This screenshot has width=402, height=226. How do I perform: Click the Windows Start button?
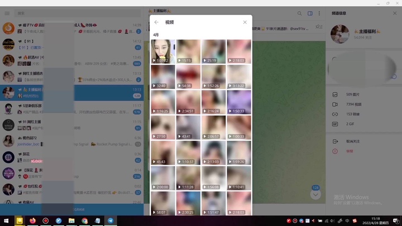(x=6, y=220)
